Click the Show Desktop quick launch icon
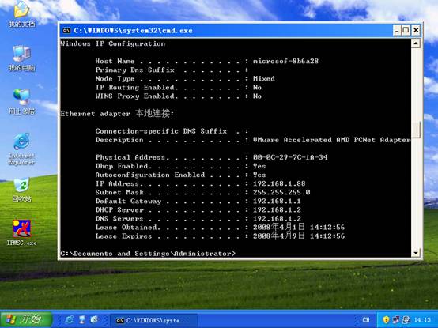 (x=82, y=319)
